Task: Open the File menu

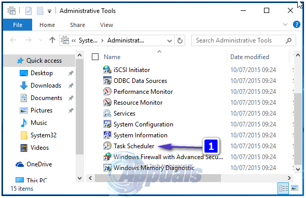Action: click(18, 25)
